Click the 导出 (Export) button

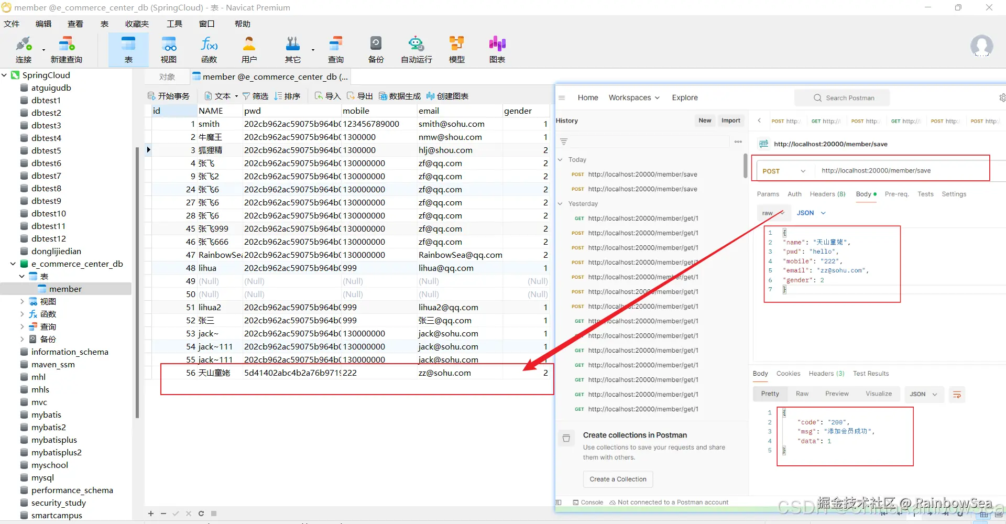(x=360, y=96)
